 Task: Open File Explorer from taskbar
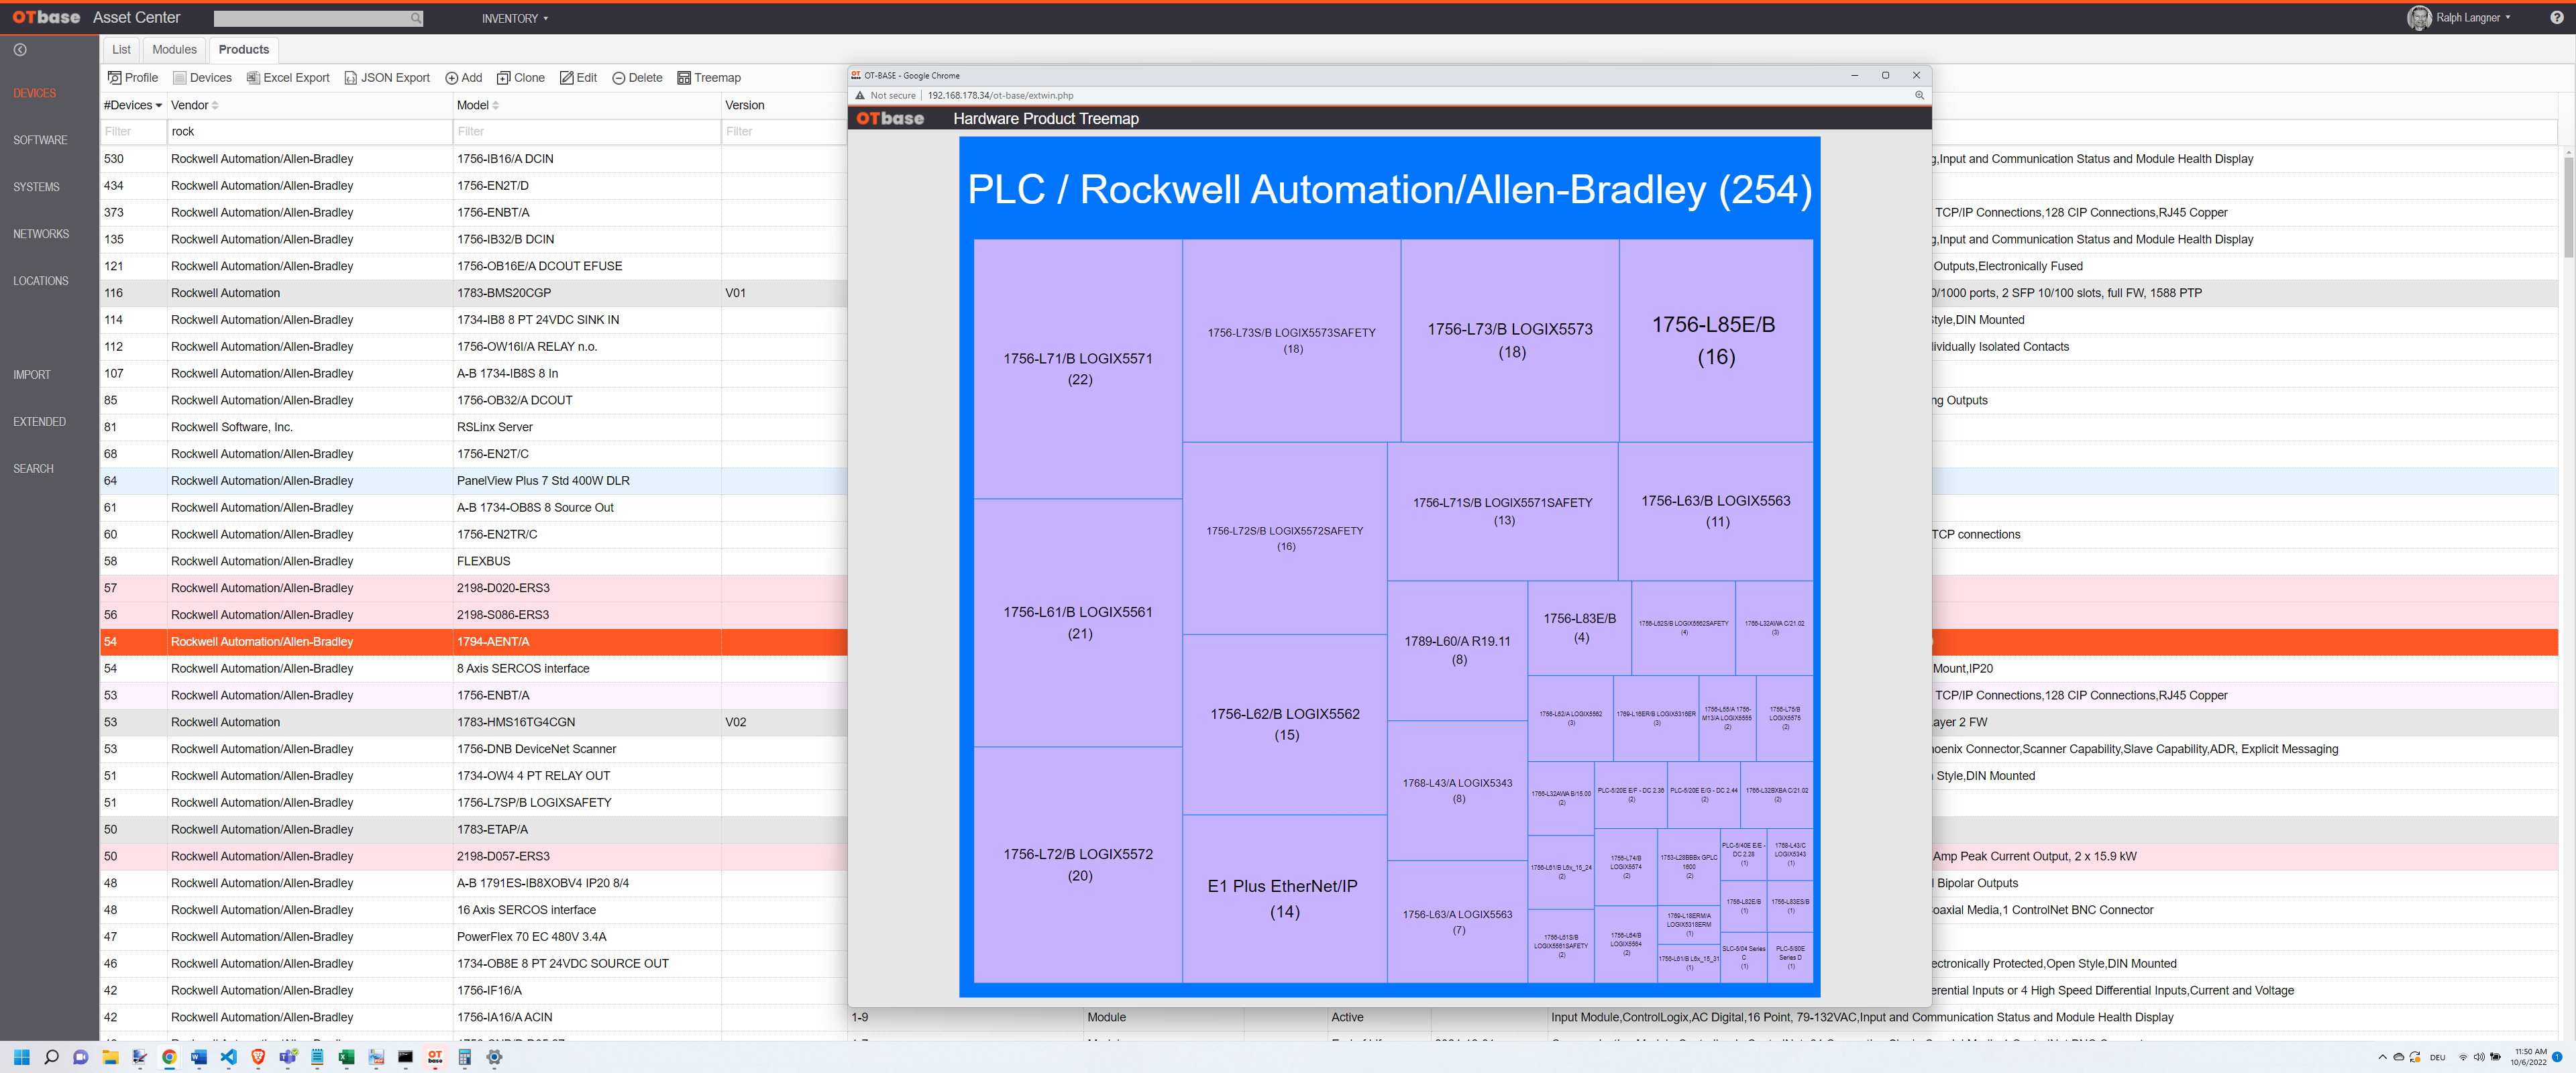click(x=110, y=1057)
